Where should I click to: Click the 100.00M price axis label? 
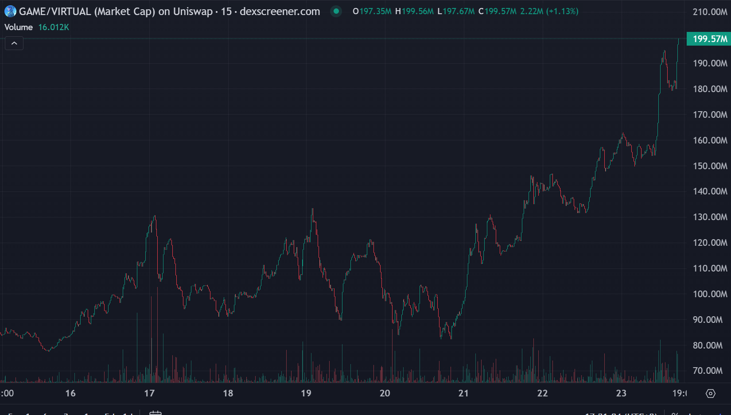710,294
